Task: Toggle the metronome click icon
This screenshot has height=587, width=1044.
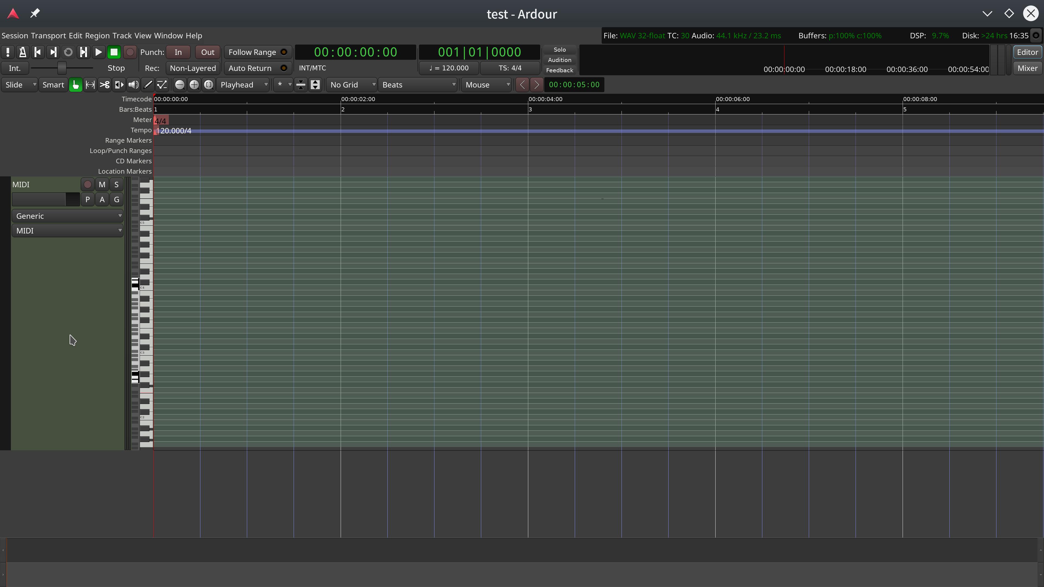Action: (x=23, y=52)
